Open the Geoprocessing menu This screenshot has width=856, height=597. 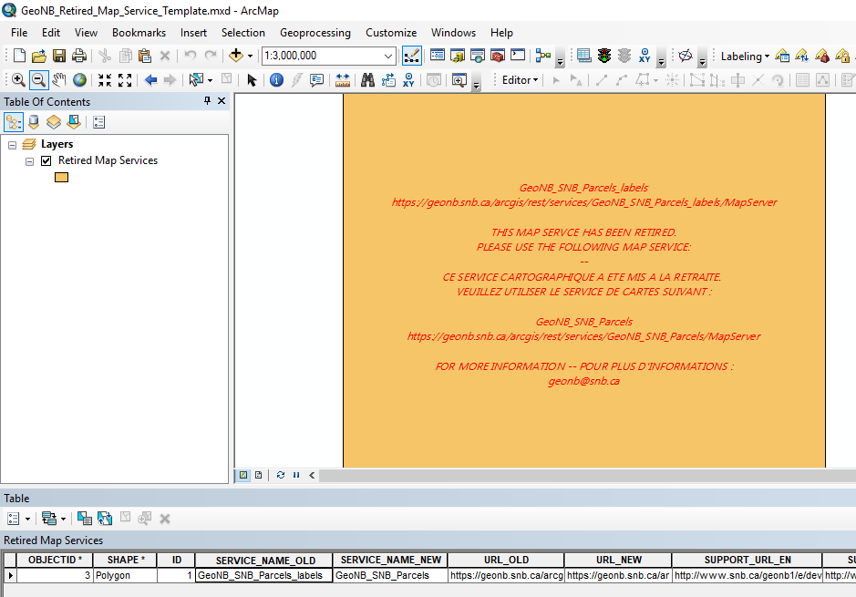tap(315, 33)
